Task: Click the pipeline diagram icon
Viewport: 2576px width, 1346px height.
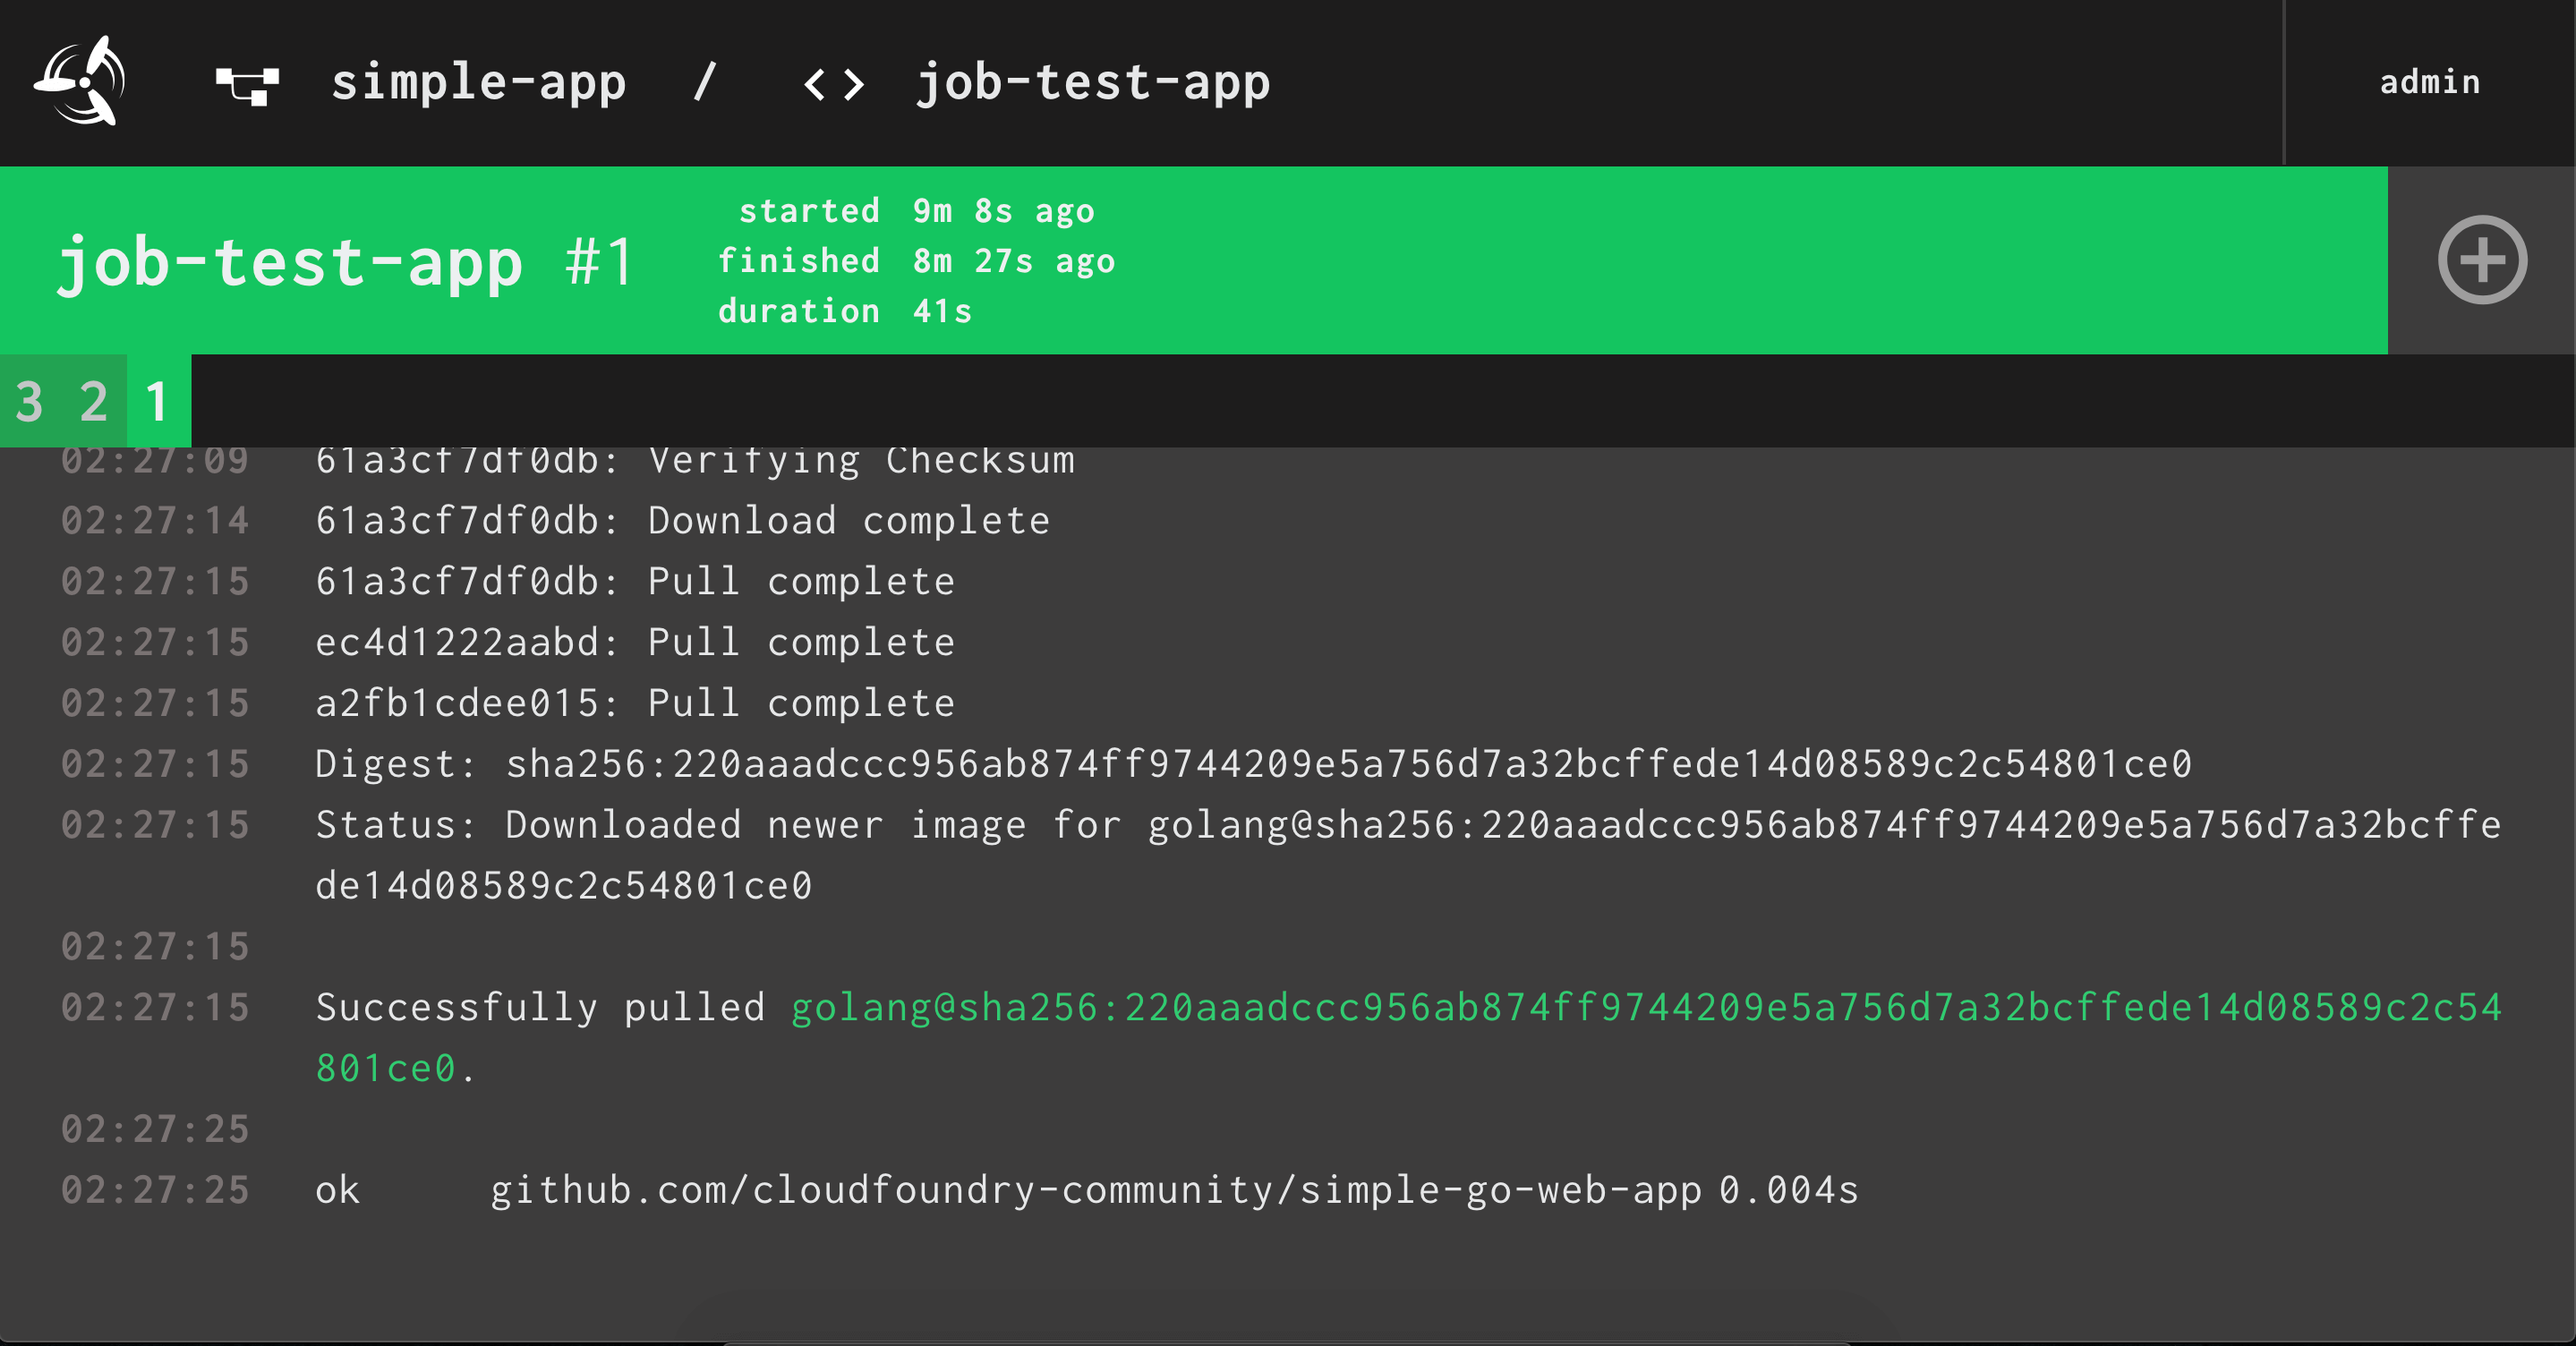Action: pos(247,84)
